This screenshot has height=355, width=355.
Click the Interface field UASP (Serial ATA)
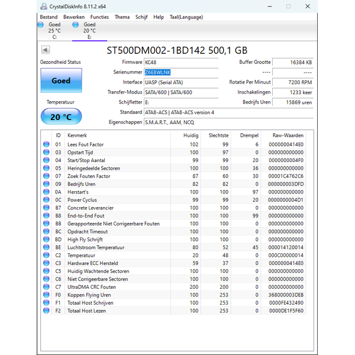coord(181,82)
